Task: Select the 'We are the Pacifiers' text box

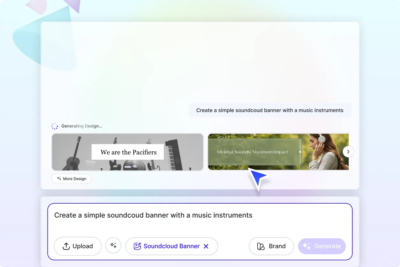Action: (x=128, y=152)
